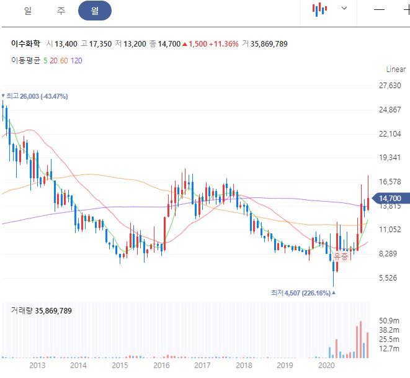Click the 이동평균 indicator label
The height and width of the screenshot is (378, 410).
[x=25, y=60]
